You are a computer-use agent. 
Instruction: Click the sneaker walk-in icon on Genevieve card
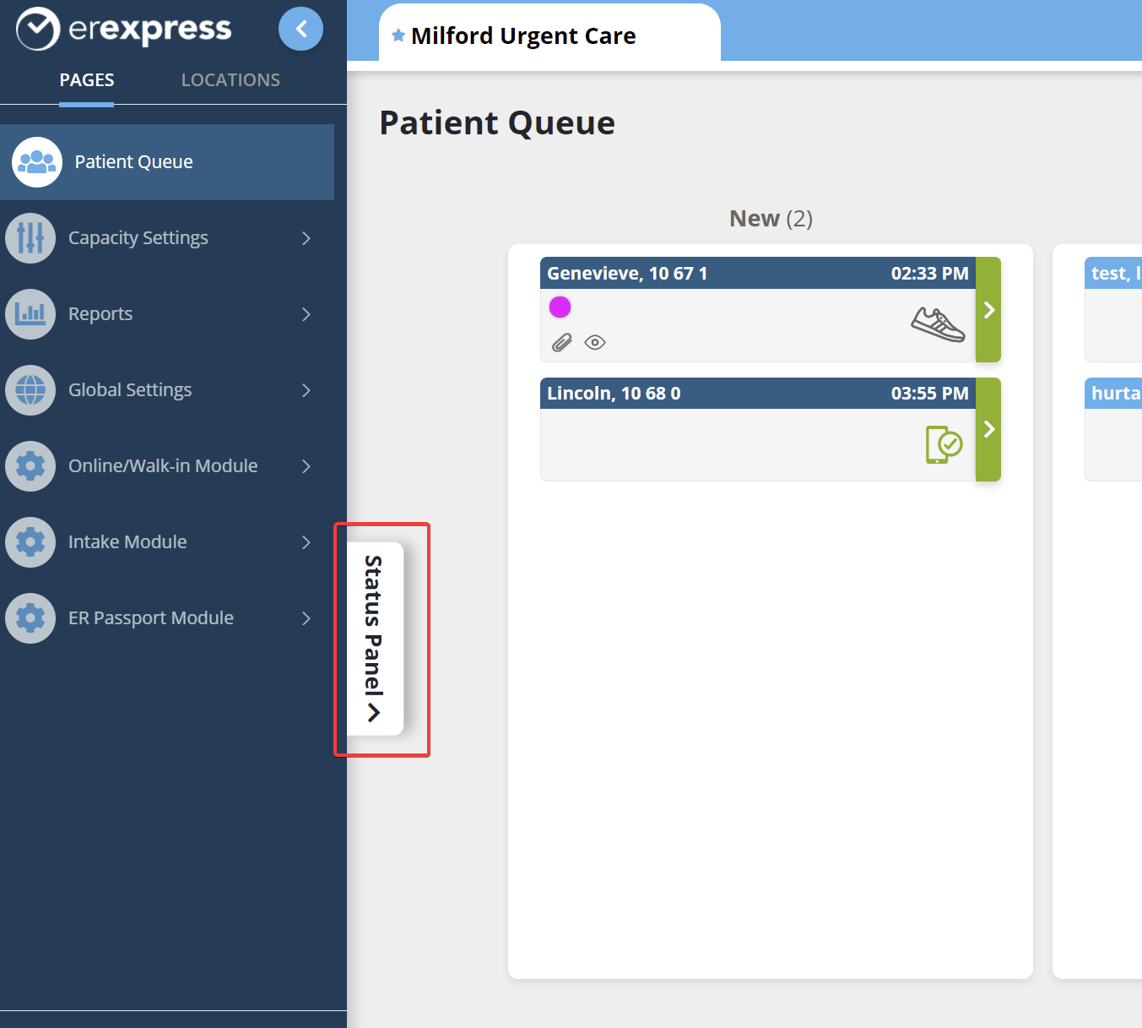coord(938,324)
